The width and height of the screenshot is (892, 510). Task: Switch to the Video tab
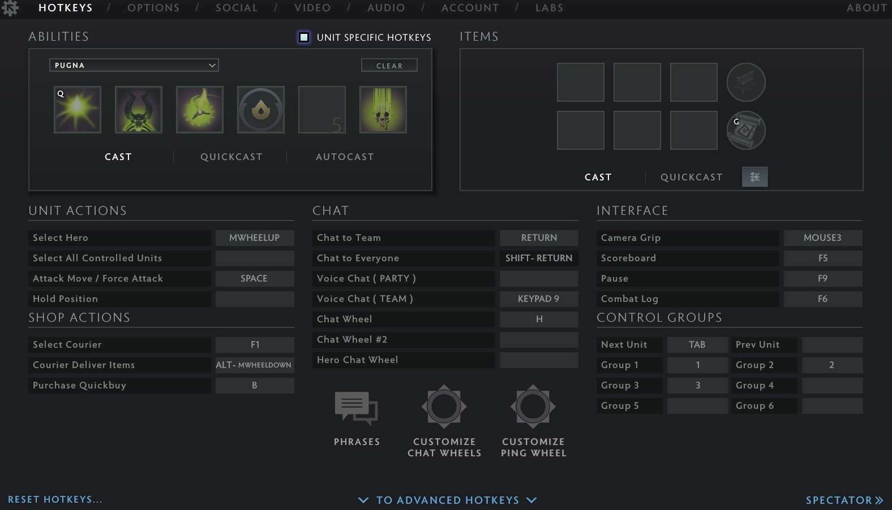point(312,8)
